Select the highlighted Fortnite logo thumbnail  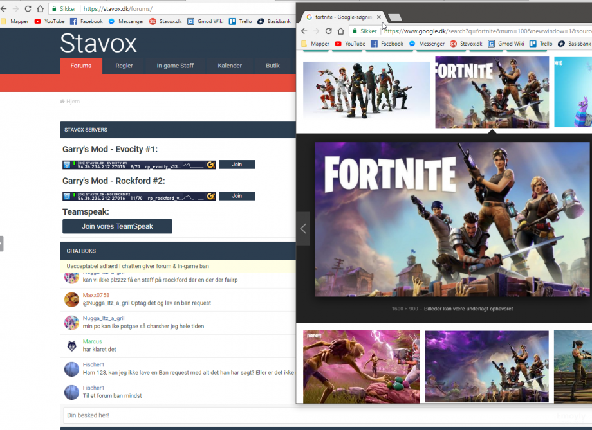(492, 93)
